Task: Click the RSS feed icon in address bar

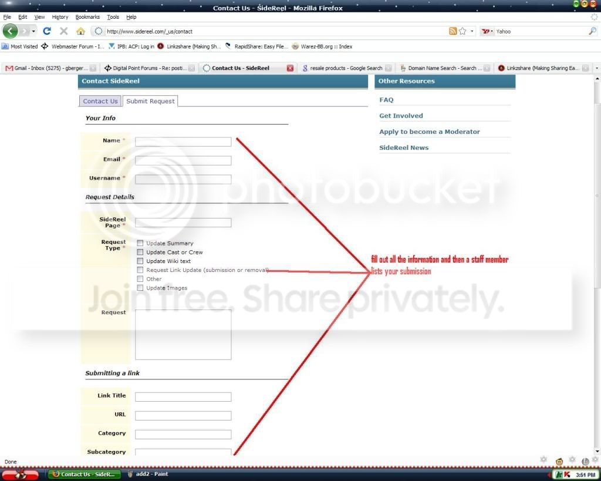Action: [x=453, y=31]
